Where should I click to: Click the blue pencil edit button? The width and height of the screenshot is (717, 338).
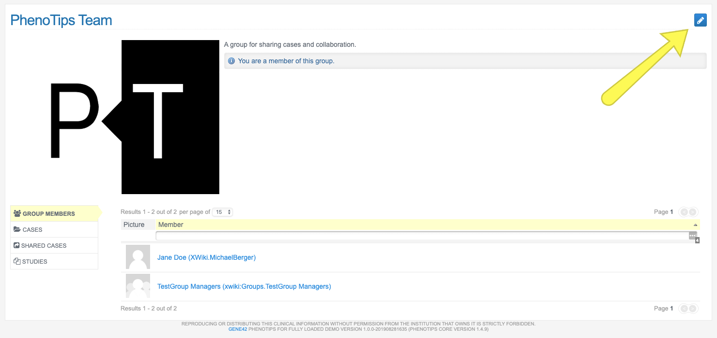pyautogui.click(x=700, y=20)
